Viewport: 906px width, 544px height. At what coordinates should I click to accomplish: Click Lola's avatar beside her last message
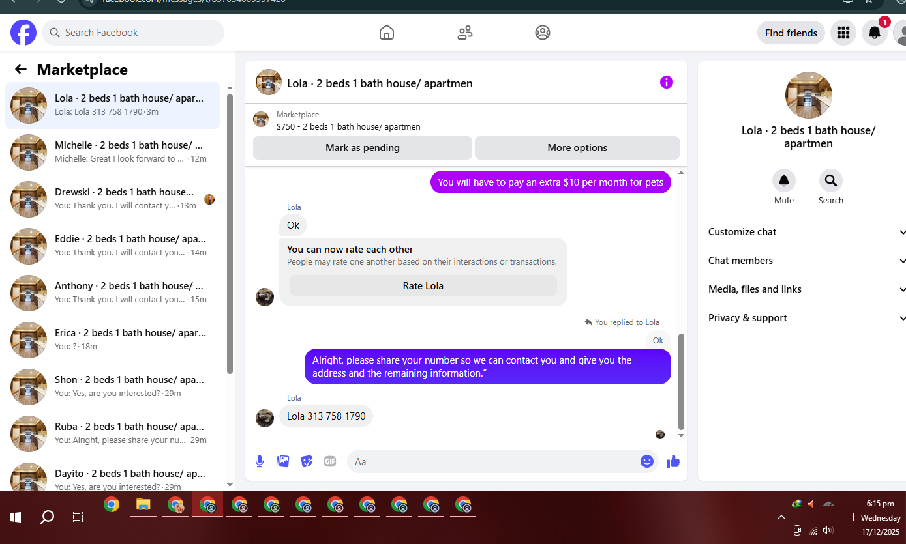[x=265, y=418]
